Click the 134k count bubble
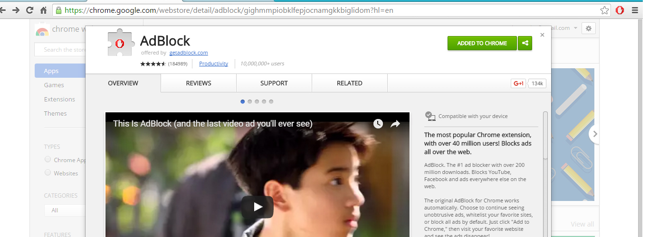The image size is (649, 237). [x=537, y=83]
